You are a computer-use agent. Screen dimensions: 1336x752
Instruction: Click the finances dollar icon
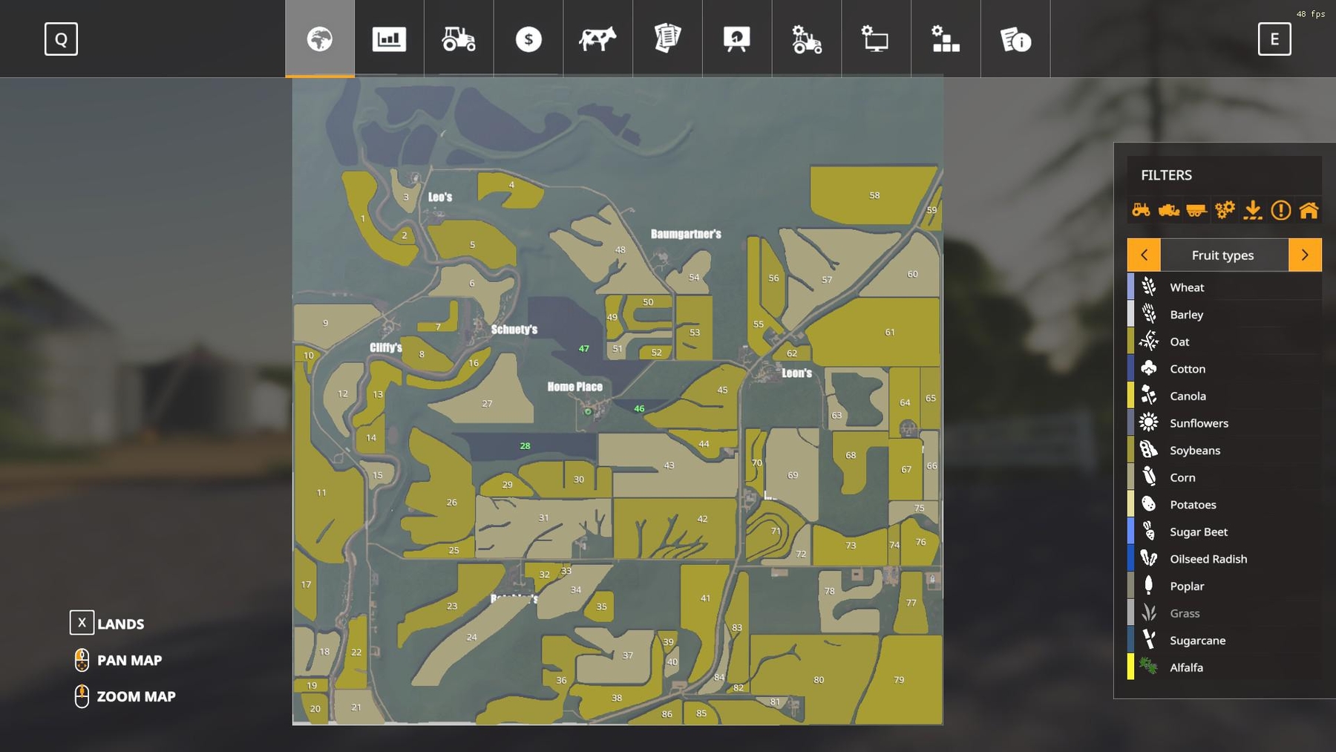(528, 39)
